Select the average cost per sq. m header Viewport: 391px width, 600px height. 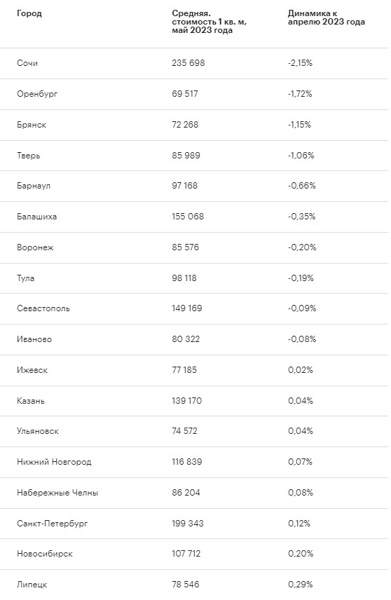pyautogui.click(x=210, y=22)
